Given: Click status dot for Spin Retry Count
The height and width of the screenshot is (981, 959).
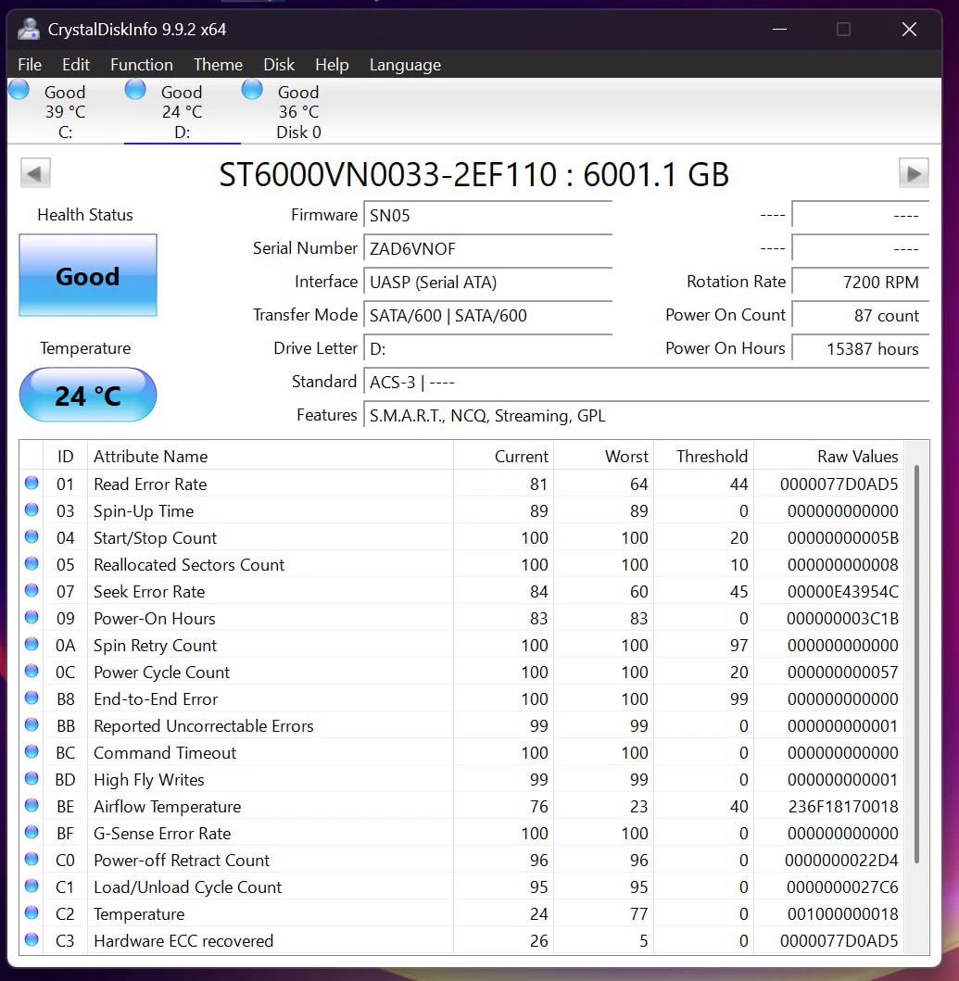Looking at the screenshot, I should pyautogui.click(x=32, y=645).
